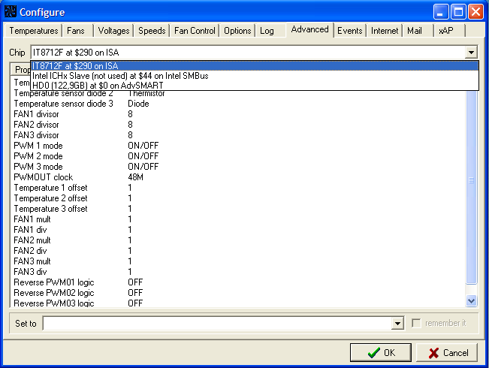Maximize the Configure window

458,12
